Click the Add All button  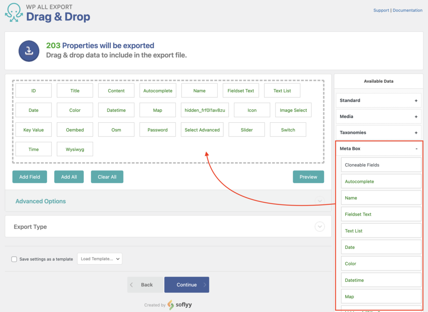pyautogui.click(x=69, y=177)
